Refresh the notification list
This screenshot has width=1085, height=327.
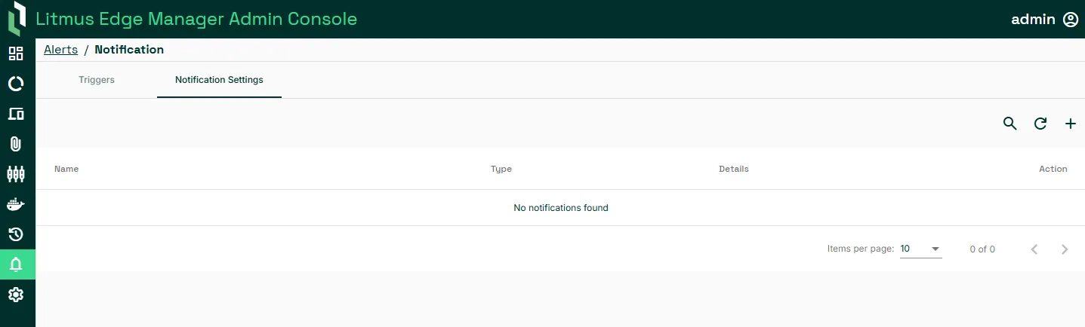pos(1040,124)
